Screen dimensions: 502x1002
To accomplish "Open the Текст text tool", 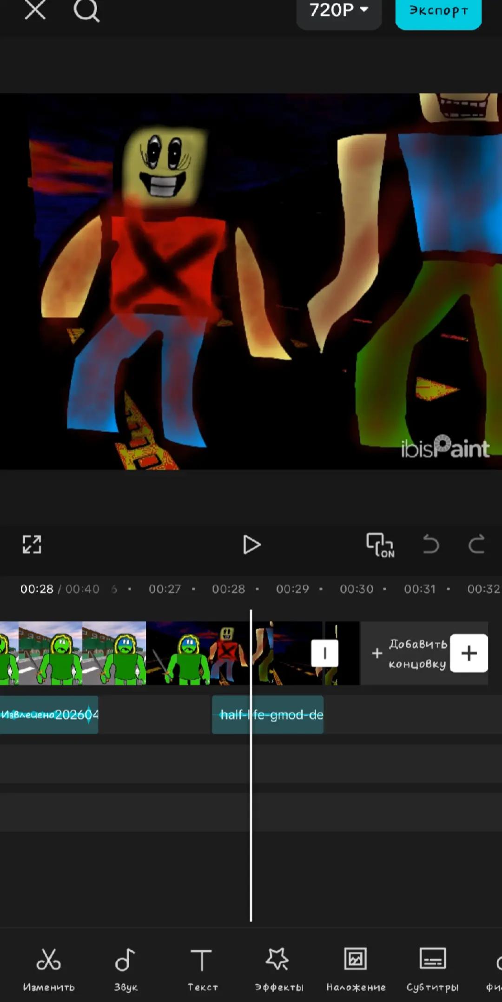I will [202, 970].
